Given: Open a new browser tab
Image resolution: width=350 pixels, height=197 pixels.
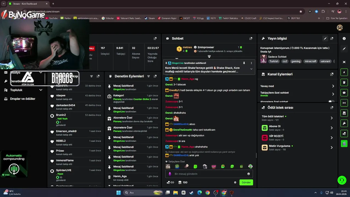Looking at the screenshot, I should (x=53, y=4).
